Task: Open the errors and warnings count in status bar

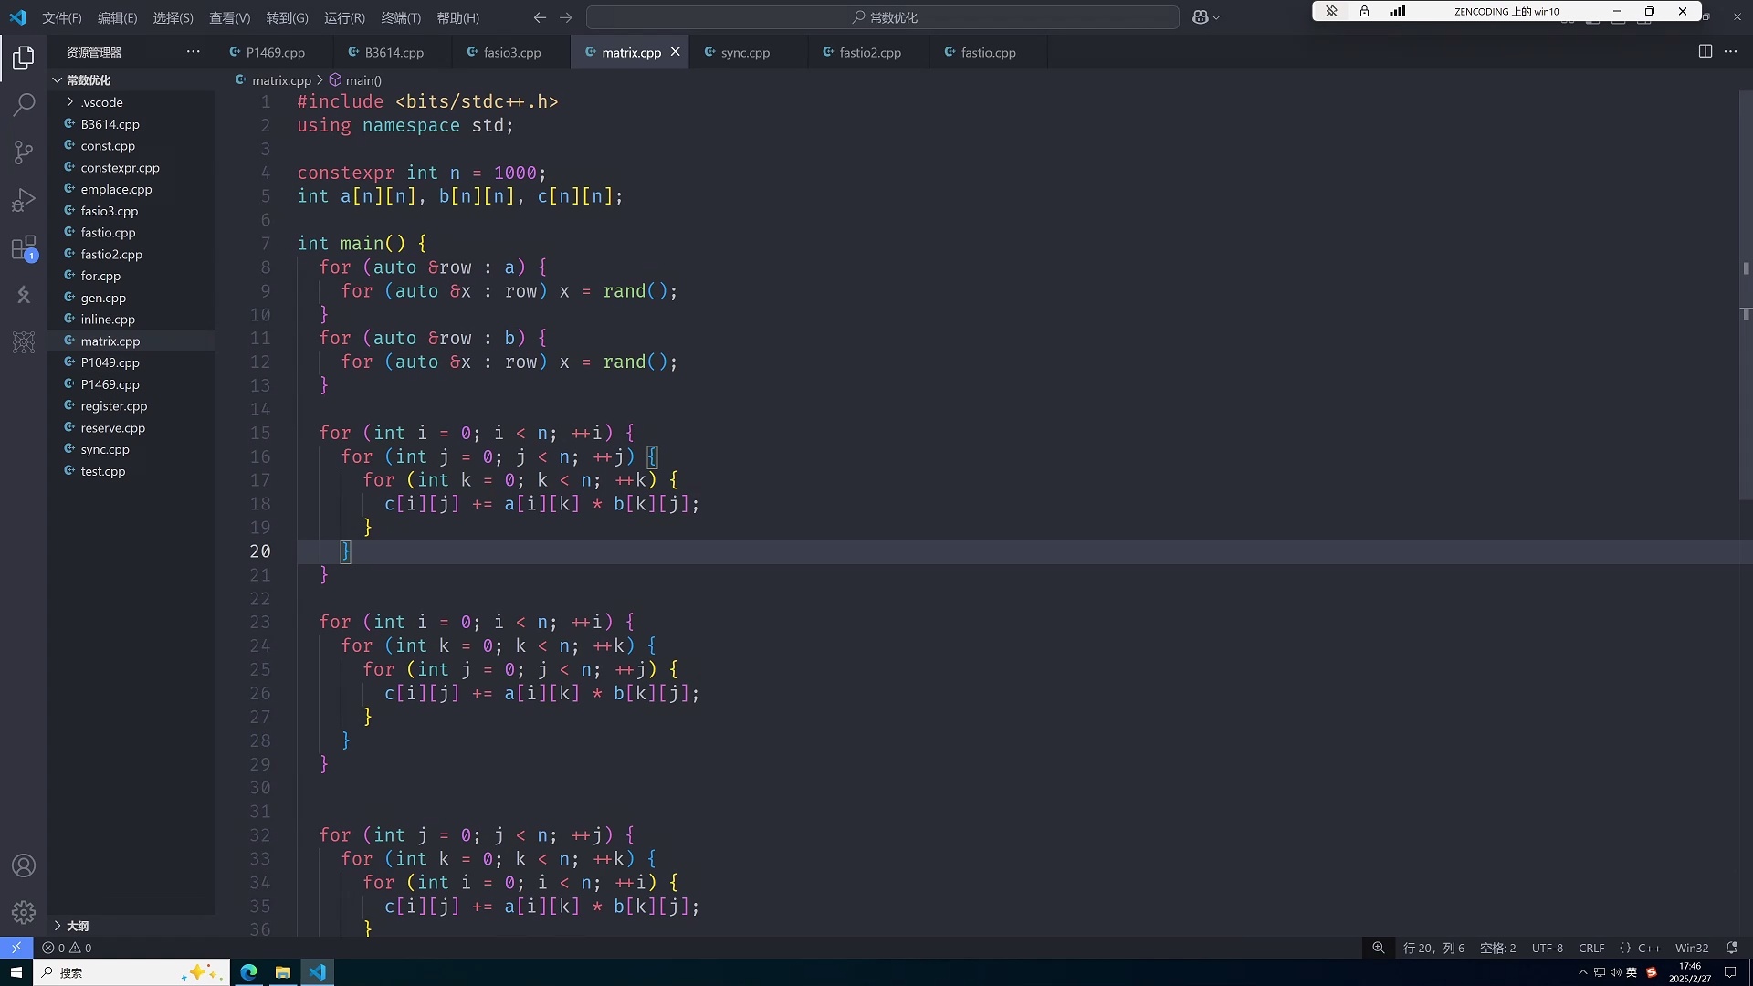Action: pos(67,948)
